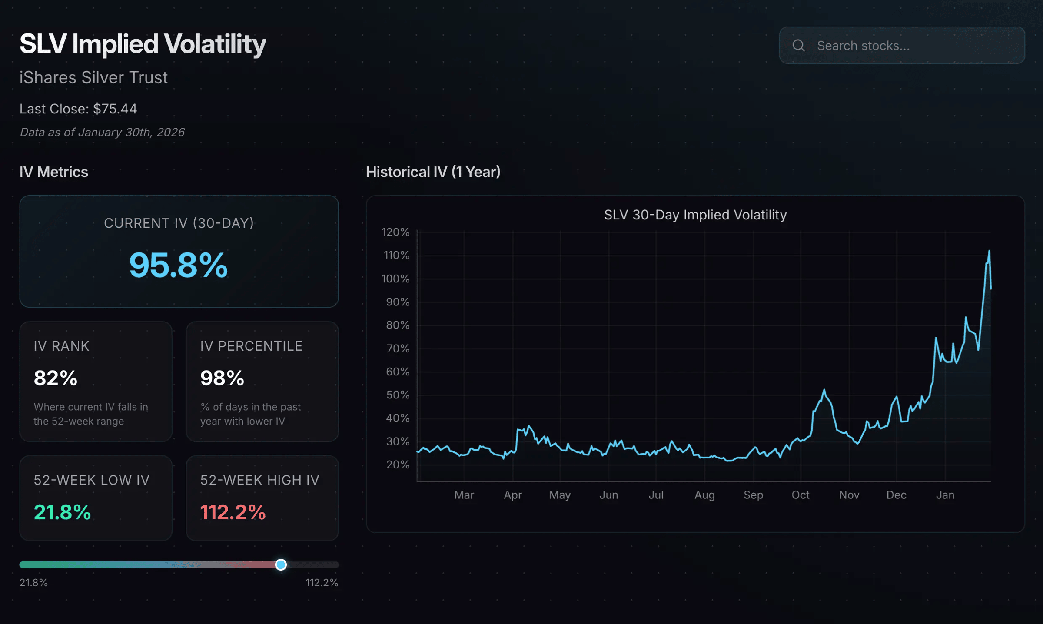Click the IV range slider handle

pos(281,564)
